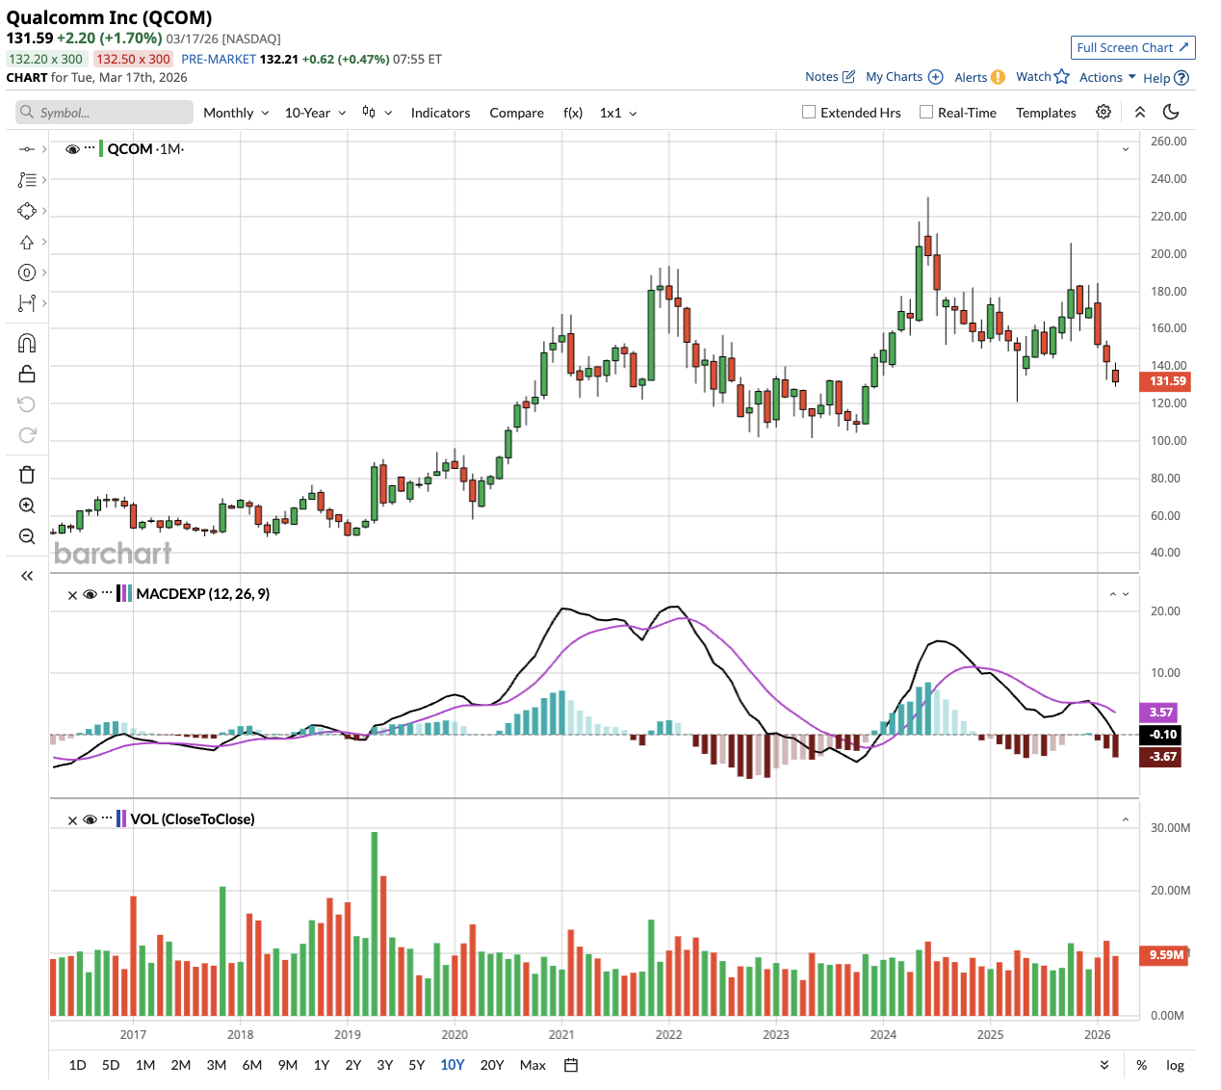Open the My Charts link

pos(903,77)
